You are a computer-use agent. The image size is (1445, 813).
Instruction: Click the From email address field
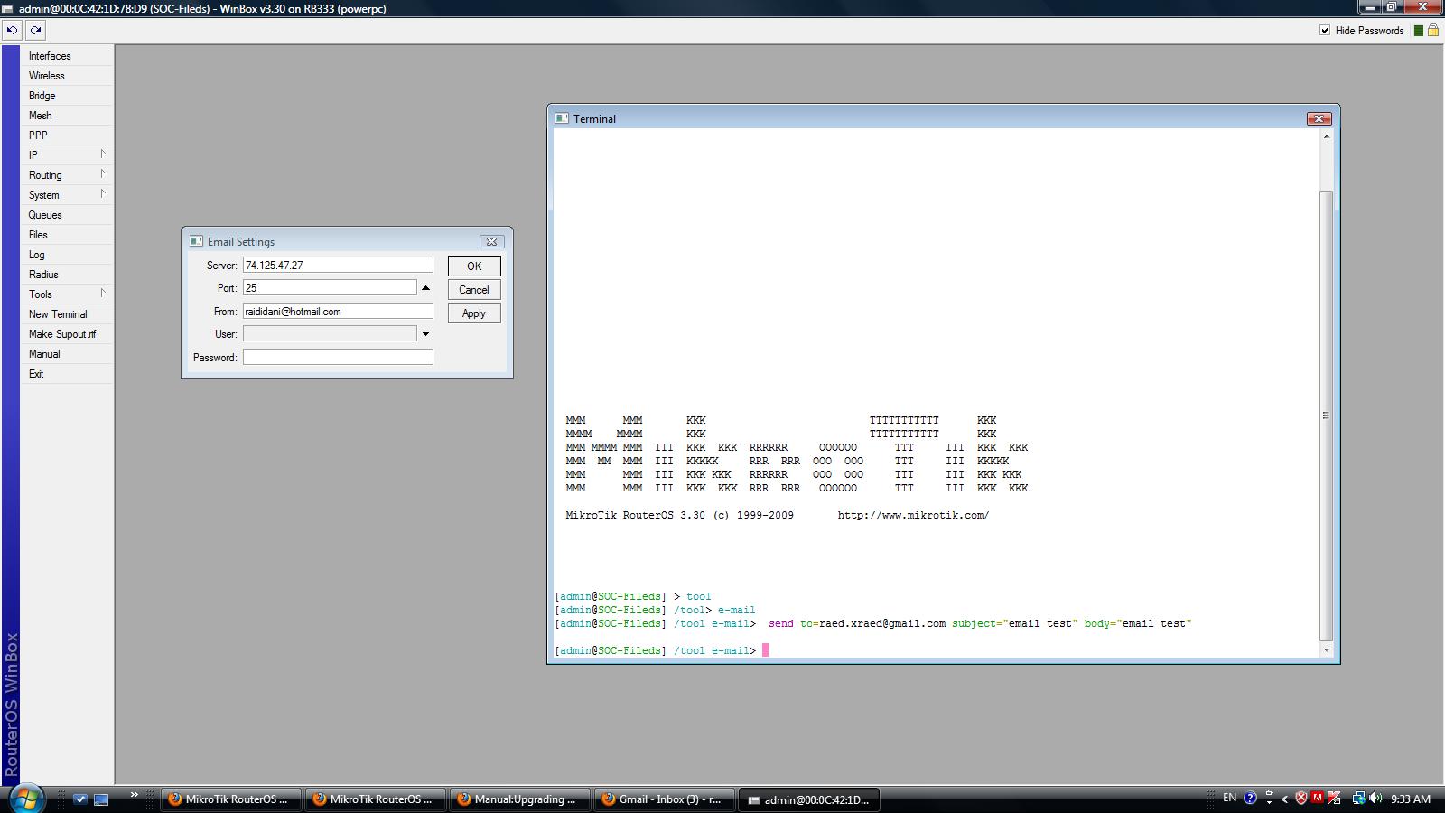(338, 312)
